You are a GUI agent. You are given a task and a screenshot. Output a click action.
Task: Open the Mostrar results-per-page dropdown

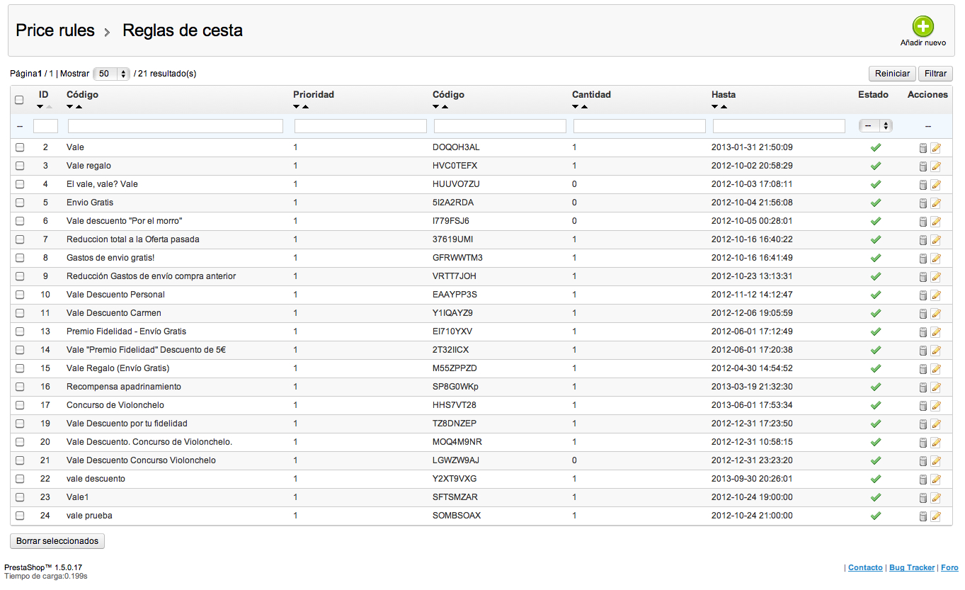coord(112,74)
